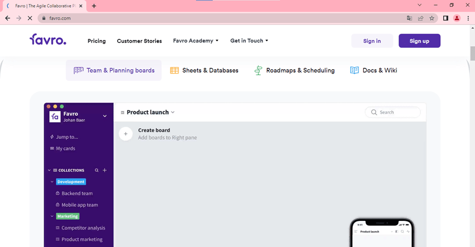Click the Favro logo in header
This screenshot has height=247, width=475.
tap(48, 39)
